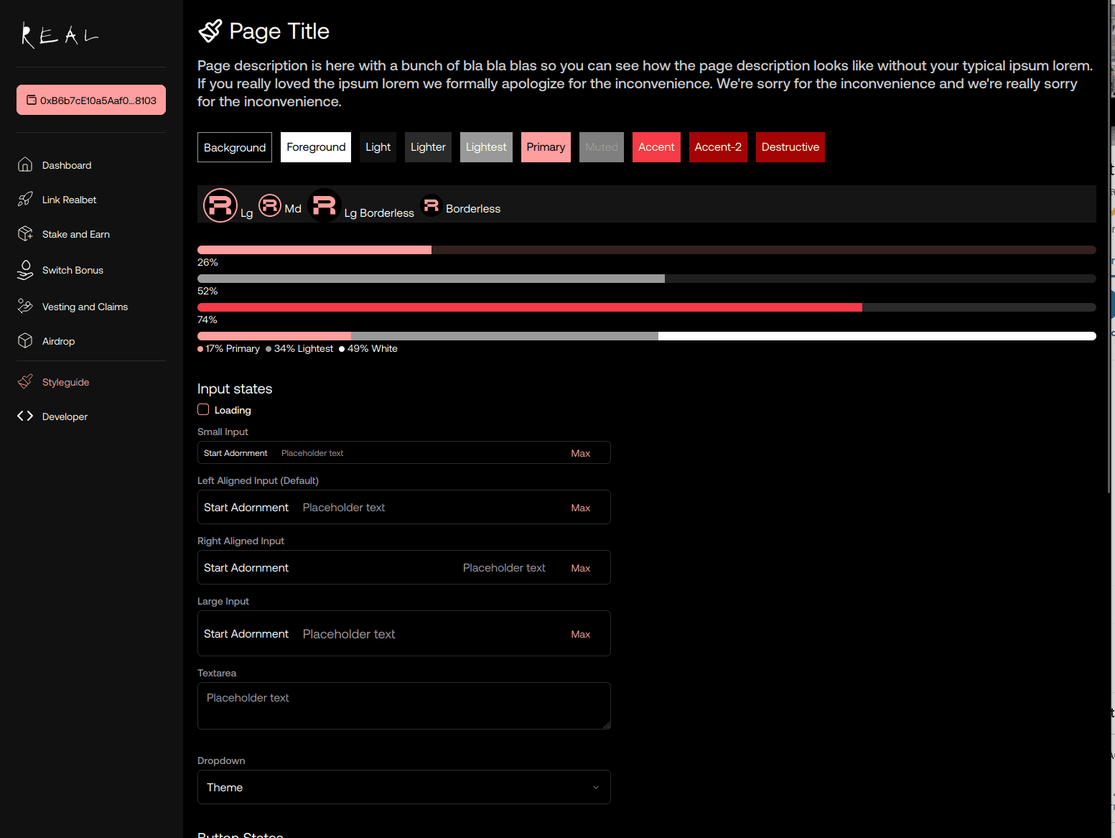The image size is (1115, 838).
Task: Focus the Textarea placeholder field
Action: pos(403,706)
